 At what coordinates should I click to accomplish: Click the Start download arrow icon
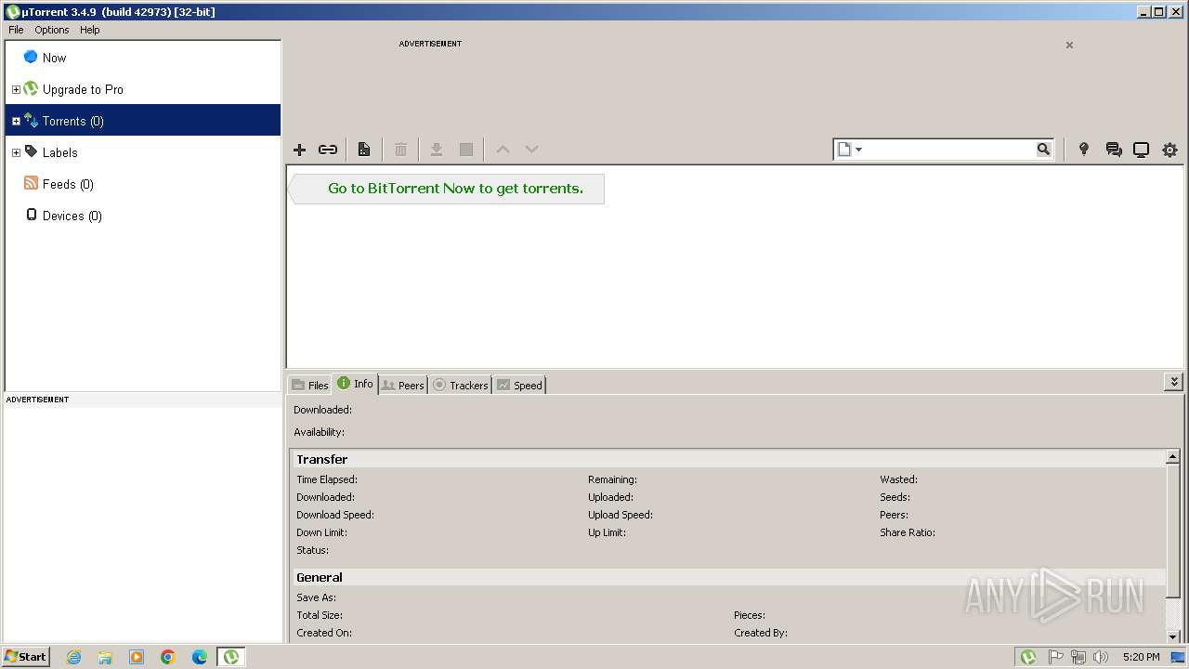pyautogui.click(x=436, y=150)
